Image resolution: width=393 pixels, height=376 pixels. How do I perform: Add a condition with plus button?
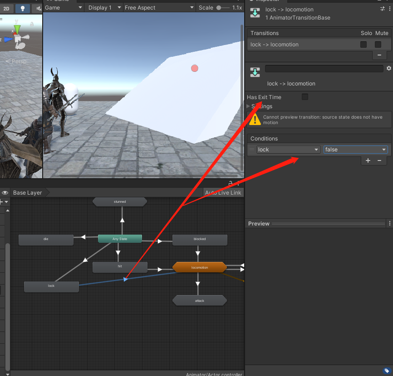pyautogui.click(x=368, y=160)
